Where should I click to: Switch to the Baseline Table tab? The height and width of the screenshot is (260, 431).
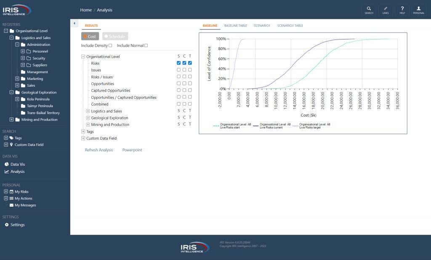click(235, 26)
